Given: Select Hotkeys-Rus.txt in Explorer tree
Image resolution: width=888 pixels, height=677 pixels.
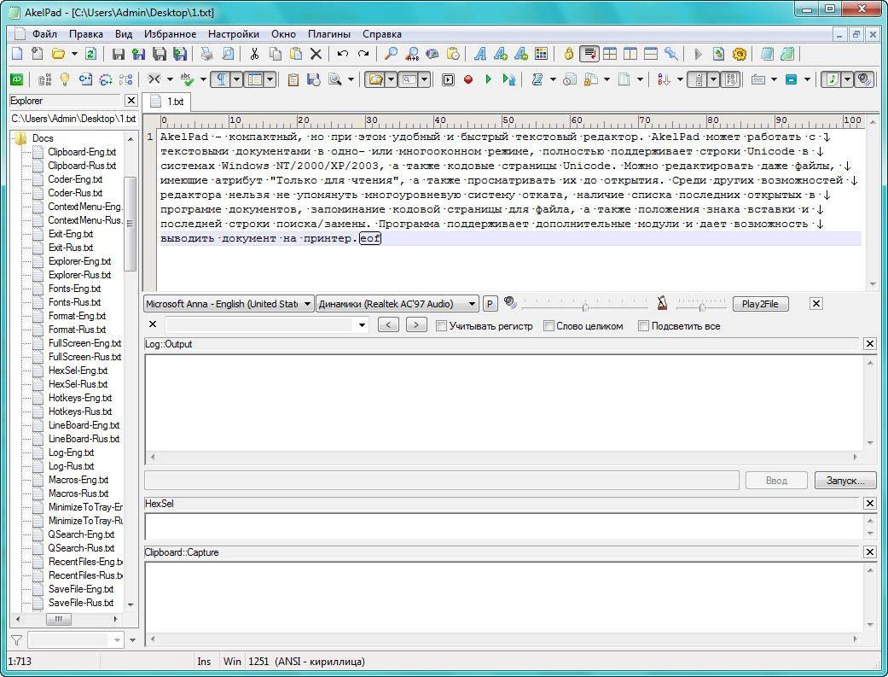Looking at the screenshot, I should click(80, 411).
